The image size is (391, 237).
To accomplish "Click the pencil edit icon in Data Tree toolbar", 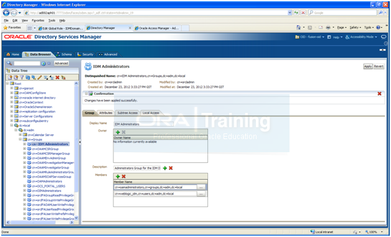I will [x=39, y=78].
